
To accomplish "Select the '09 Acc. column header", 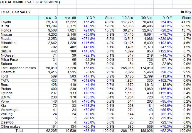I will (148, 18).
